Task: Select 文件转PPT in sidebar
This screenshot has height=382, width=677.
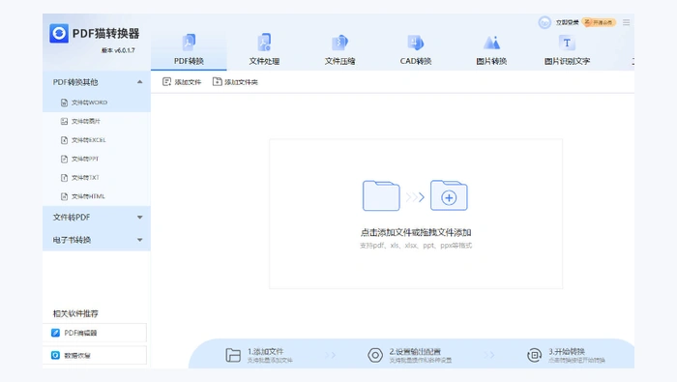Action: click(x=97, y=159)
